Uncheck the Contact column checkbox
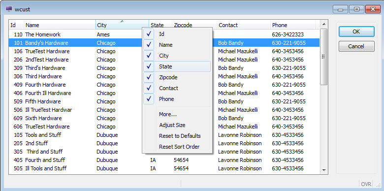Viewport: 384px width, 191px height. click(x=149, y=88)
